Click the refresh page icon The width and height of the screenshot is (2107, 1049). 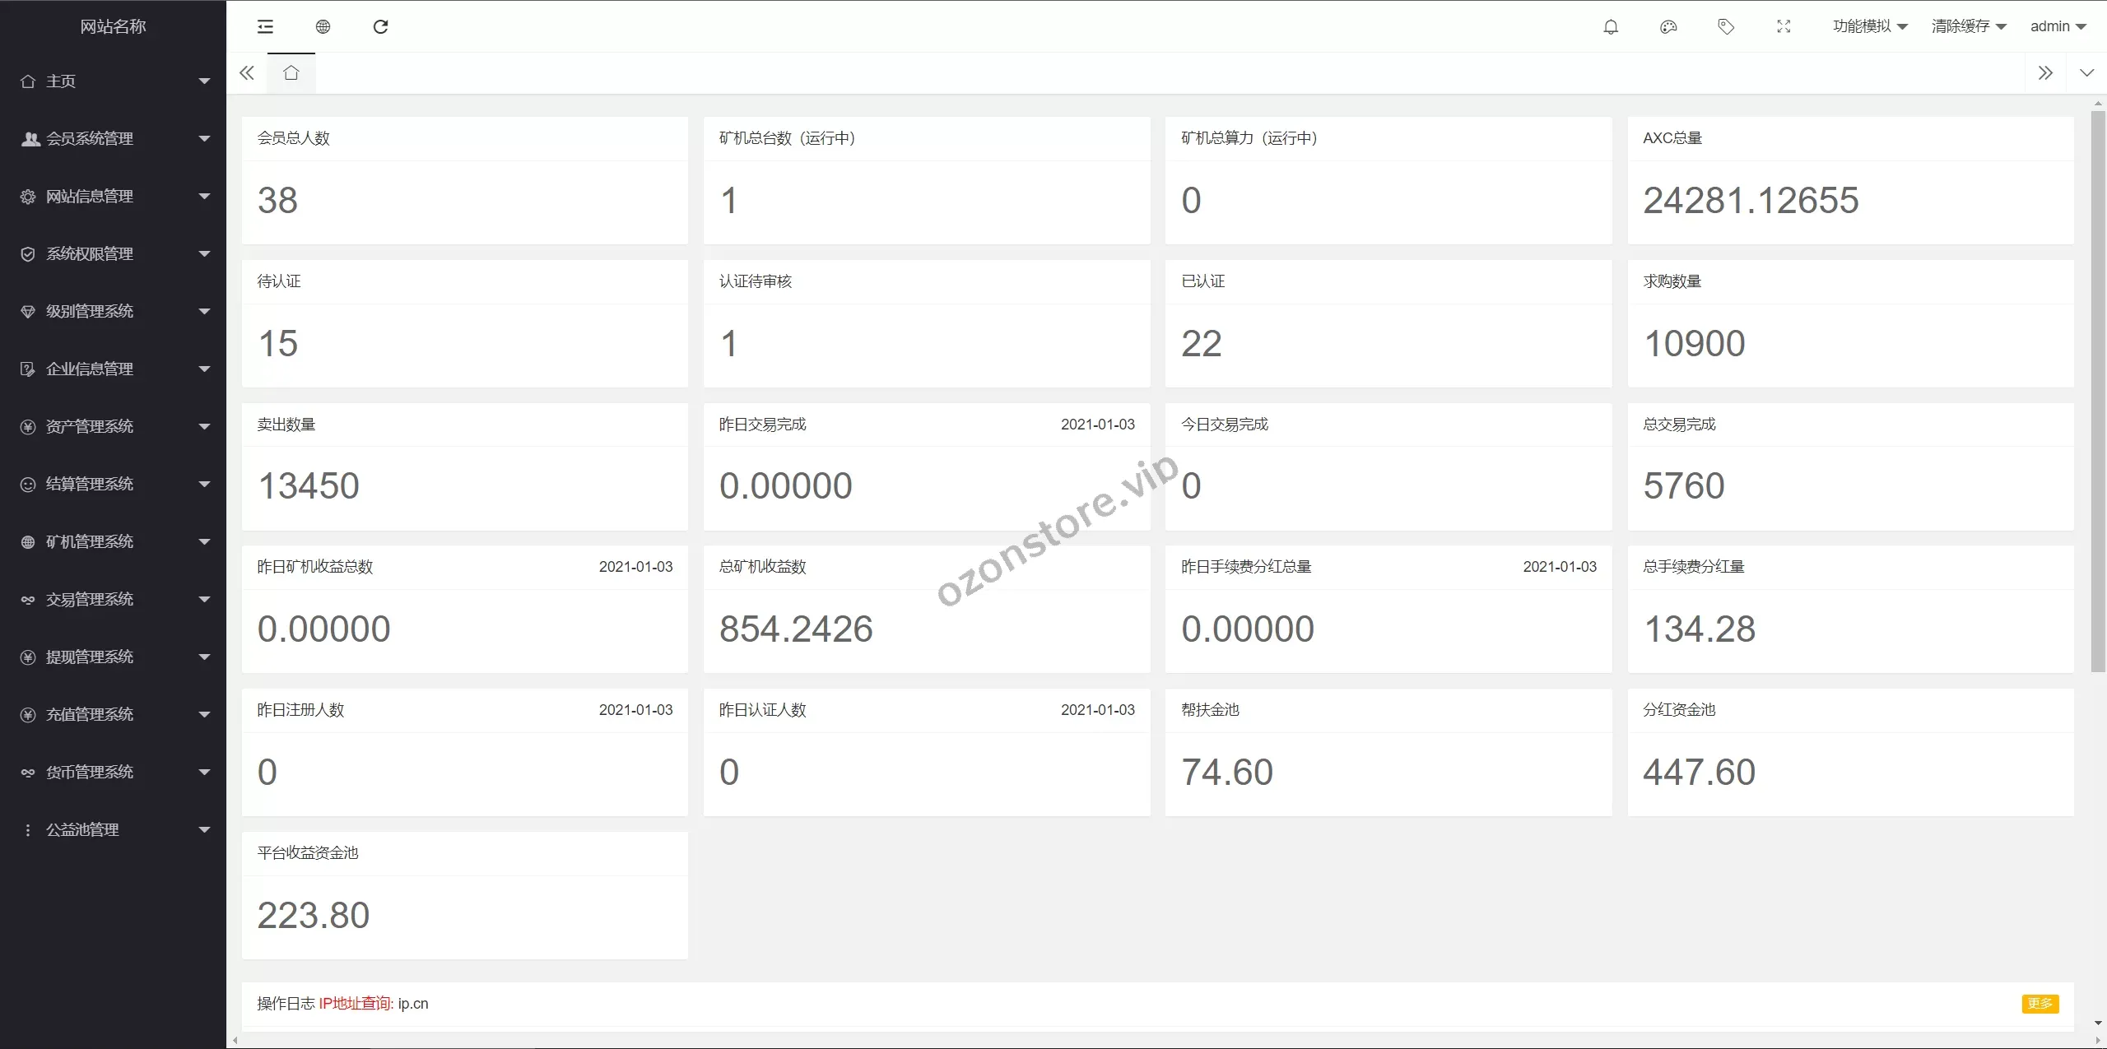(380, 27)
